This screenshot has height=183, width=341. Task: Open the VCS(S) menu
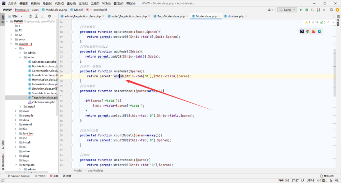pyautogui.click(x=106, y=3)
